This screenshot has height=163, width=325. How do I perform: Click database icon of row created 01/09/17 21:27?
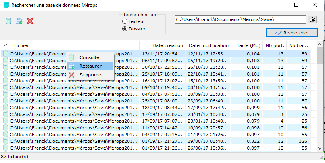tap(6, 141)
